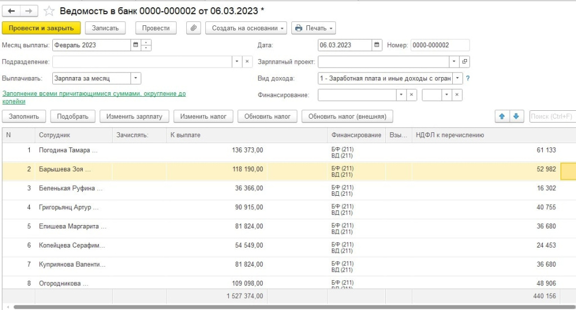Move row up with blue up arrow
The width and height of the screenshot is (576, 310).
pos(502,116)
